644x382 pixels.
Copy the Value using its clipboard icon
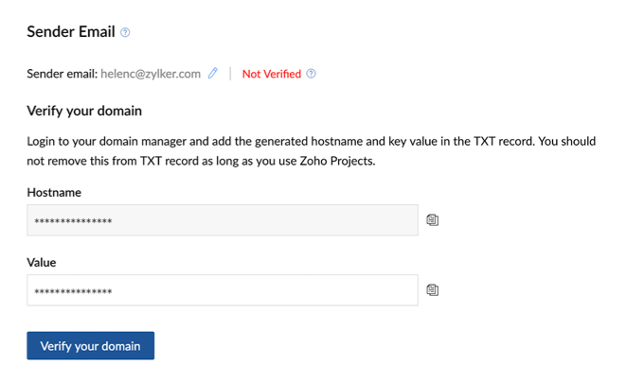coord(432,290)
